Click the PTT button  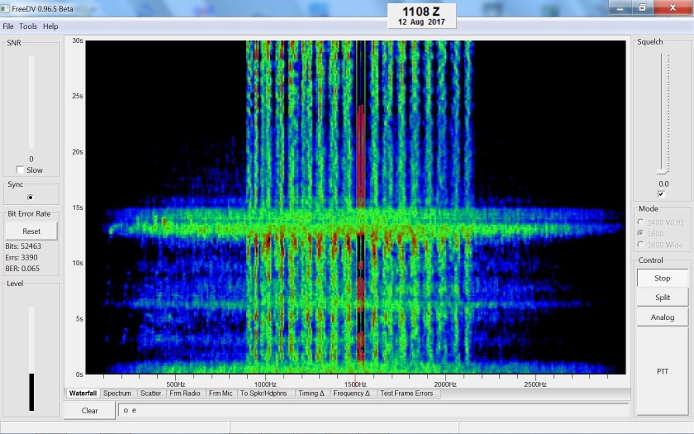[663, 372]
